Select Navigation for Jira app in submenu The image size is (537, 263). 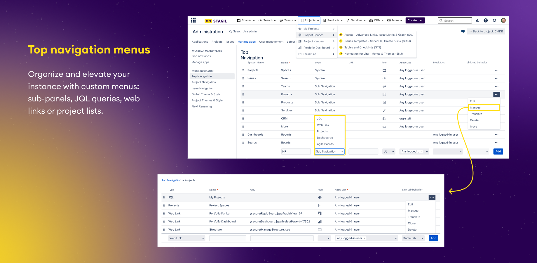click(373, 54)
